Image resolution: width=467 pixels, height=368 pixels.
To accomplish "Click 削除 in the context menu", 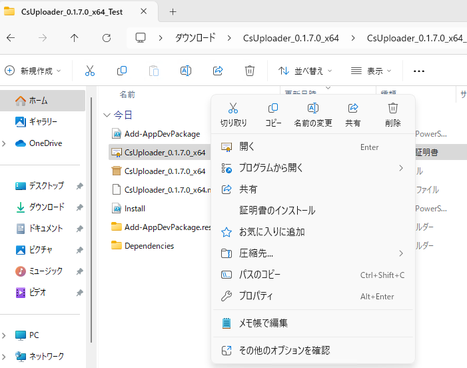I will [393, 115].
